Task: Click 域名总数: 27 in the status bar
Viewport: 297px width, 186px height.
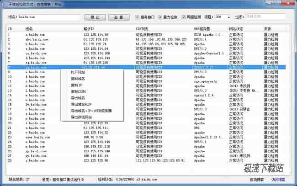Action: 19,179
